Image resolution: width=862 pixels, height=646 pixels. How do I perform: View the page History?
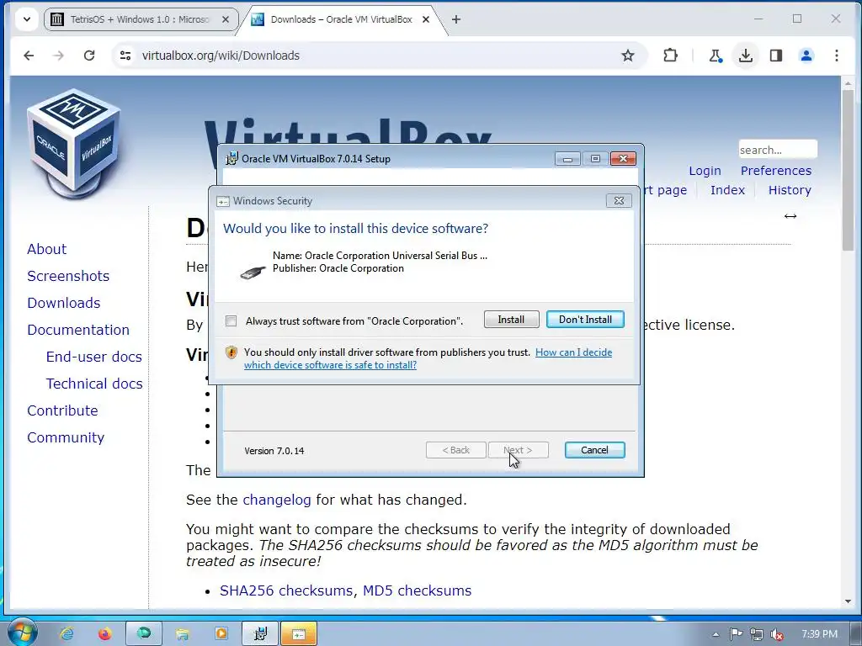tap(790, 190)
